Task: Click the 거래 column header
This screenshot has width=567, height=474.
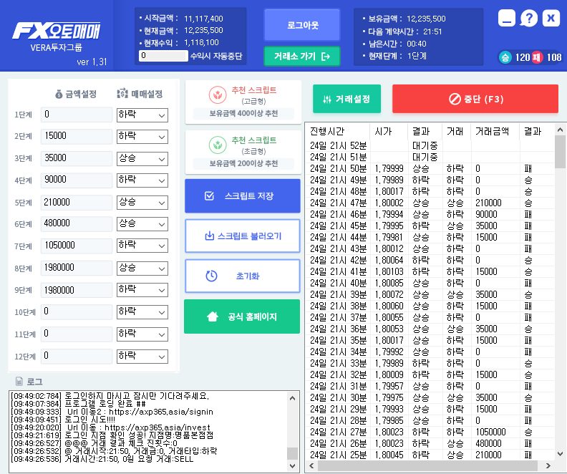Action: 456,131
